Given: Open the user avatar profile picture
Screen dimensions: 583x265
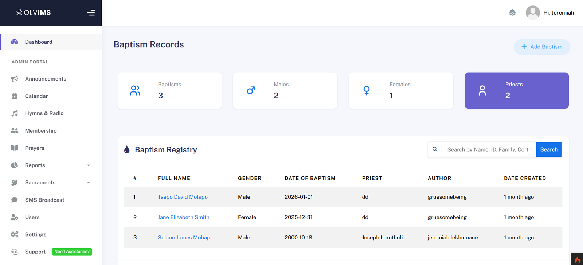Looking at the screenshot, I should [532, 13].
